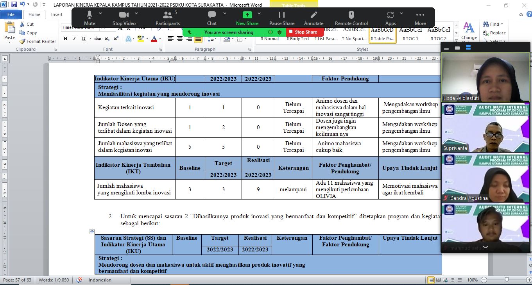Open the Paragraph dialog launcher
Viewport: 532px width, 285px height.
tap(250, 50)
